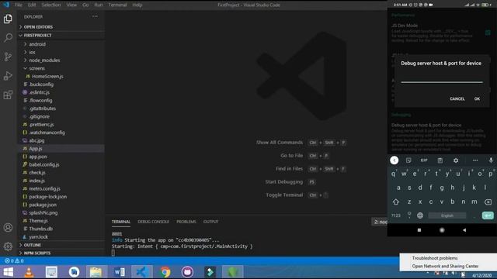Toggle JS Dev Mode checkbox on phone

pyautogui.click(x=488, y=33)
